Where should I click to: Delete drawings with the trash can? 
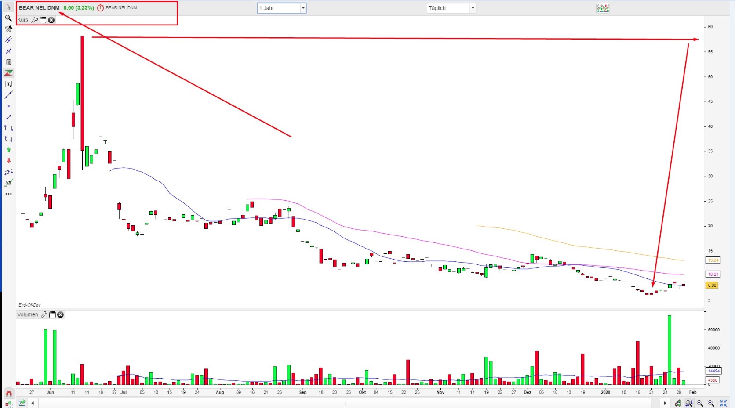click(x=8, y=62)
